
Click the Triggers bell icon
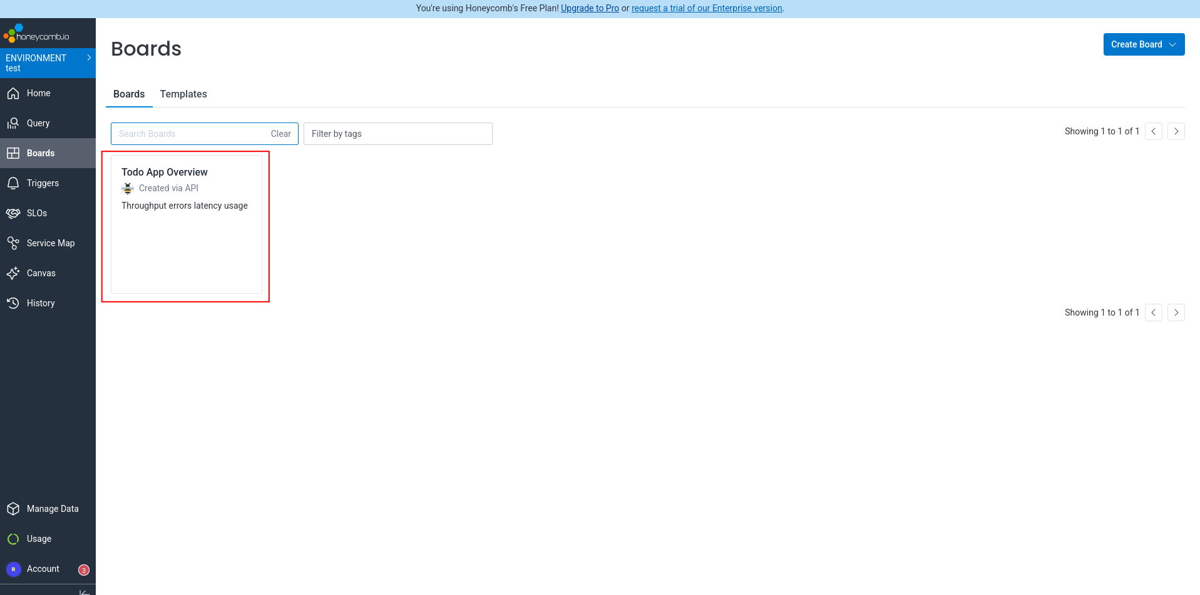click(13, 183)
